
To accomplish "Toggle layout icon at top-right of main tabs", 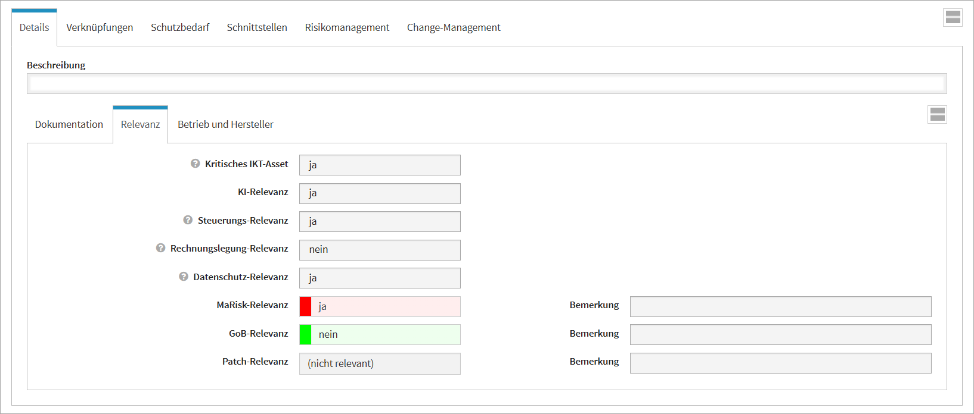I will [953, 18].
